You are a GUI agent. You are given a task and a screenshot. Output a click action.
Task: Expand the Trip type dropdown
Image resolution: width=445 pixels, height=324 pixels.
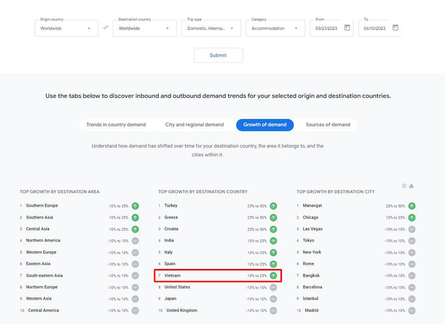[x=210, y=28]
